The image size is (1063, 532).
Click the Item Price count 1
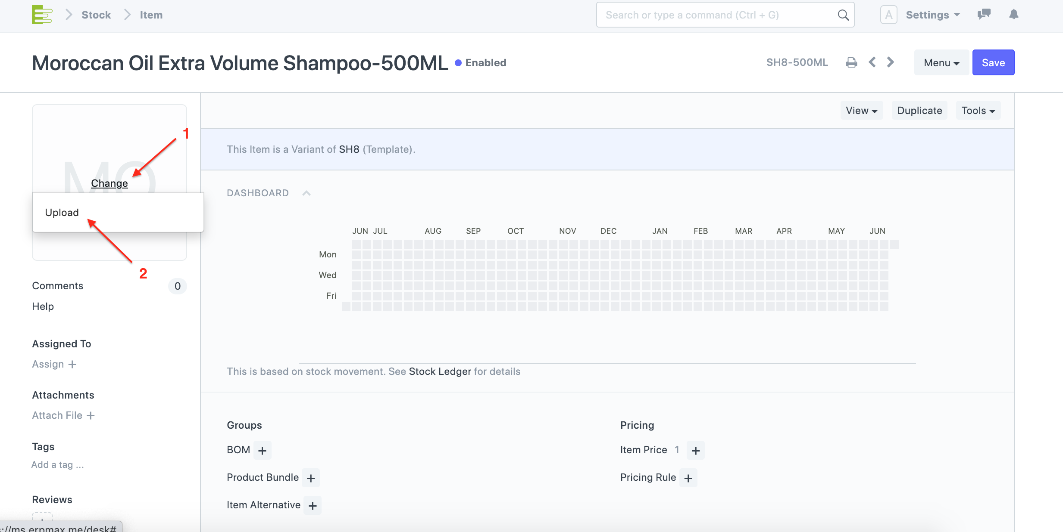click(x=677, y=450)
